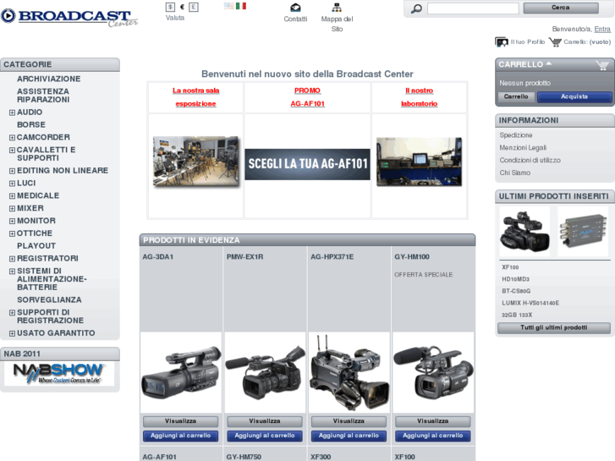Expand the MEDICALE category
The width and height of the screenshot is (615, 461).
(x=12, y=196)
